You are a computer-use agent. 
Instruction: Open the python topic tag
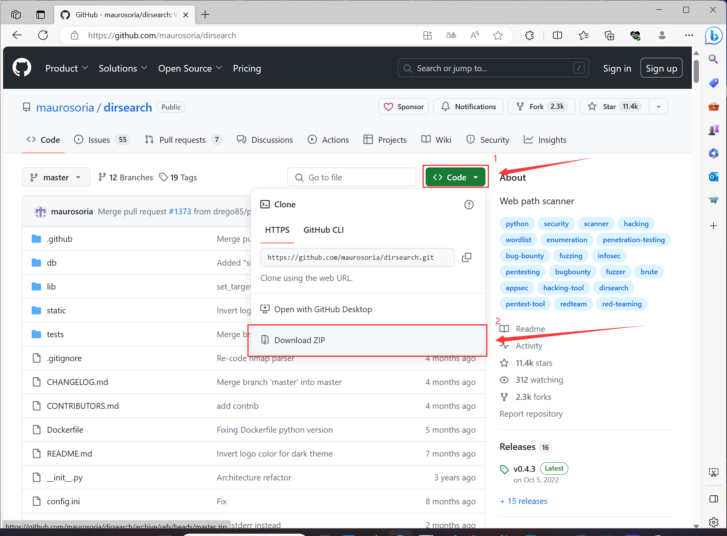pos(517,223)
